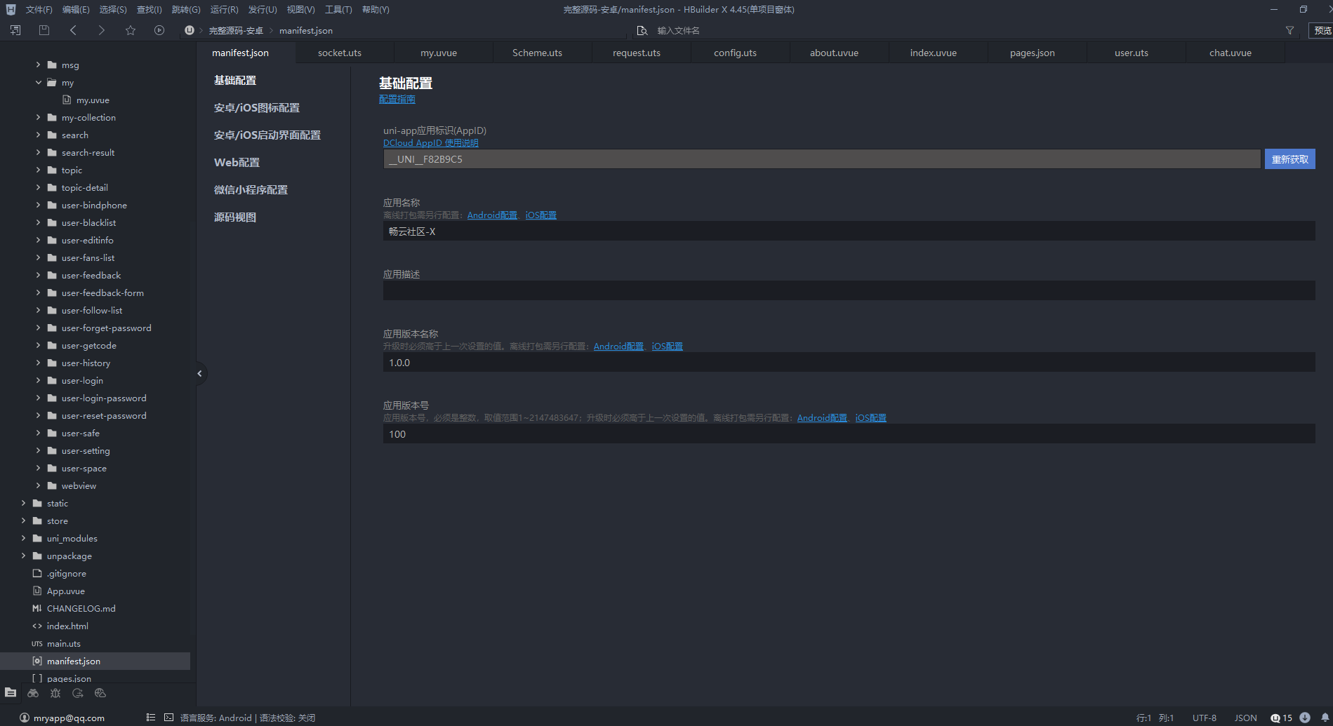The width and height of the screenshot is (1333, 726).
Task: Click the AppID input field
Action: coord(822,159)
